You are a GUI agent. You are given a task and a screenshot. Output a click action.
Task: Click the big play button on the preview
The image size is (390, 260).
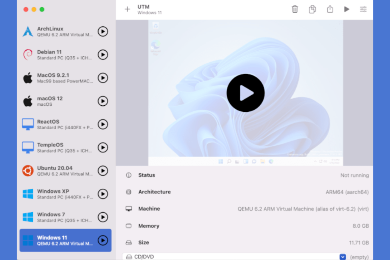246,93
